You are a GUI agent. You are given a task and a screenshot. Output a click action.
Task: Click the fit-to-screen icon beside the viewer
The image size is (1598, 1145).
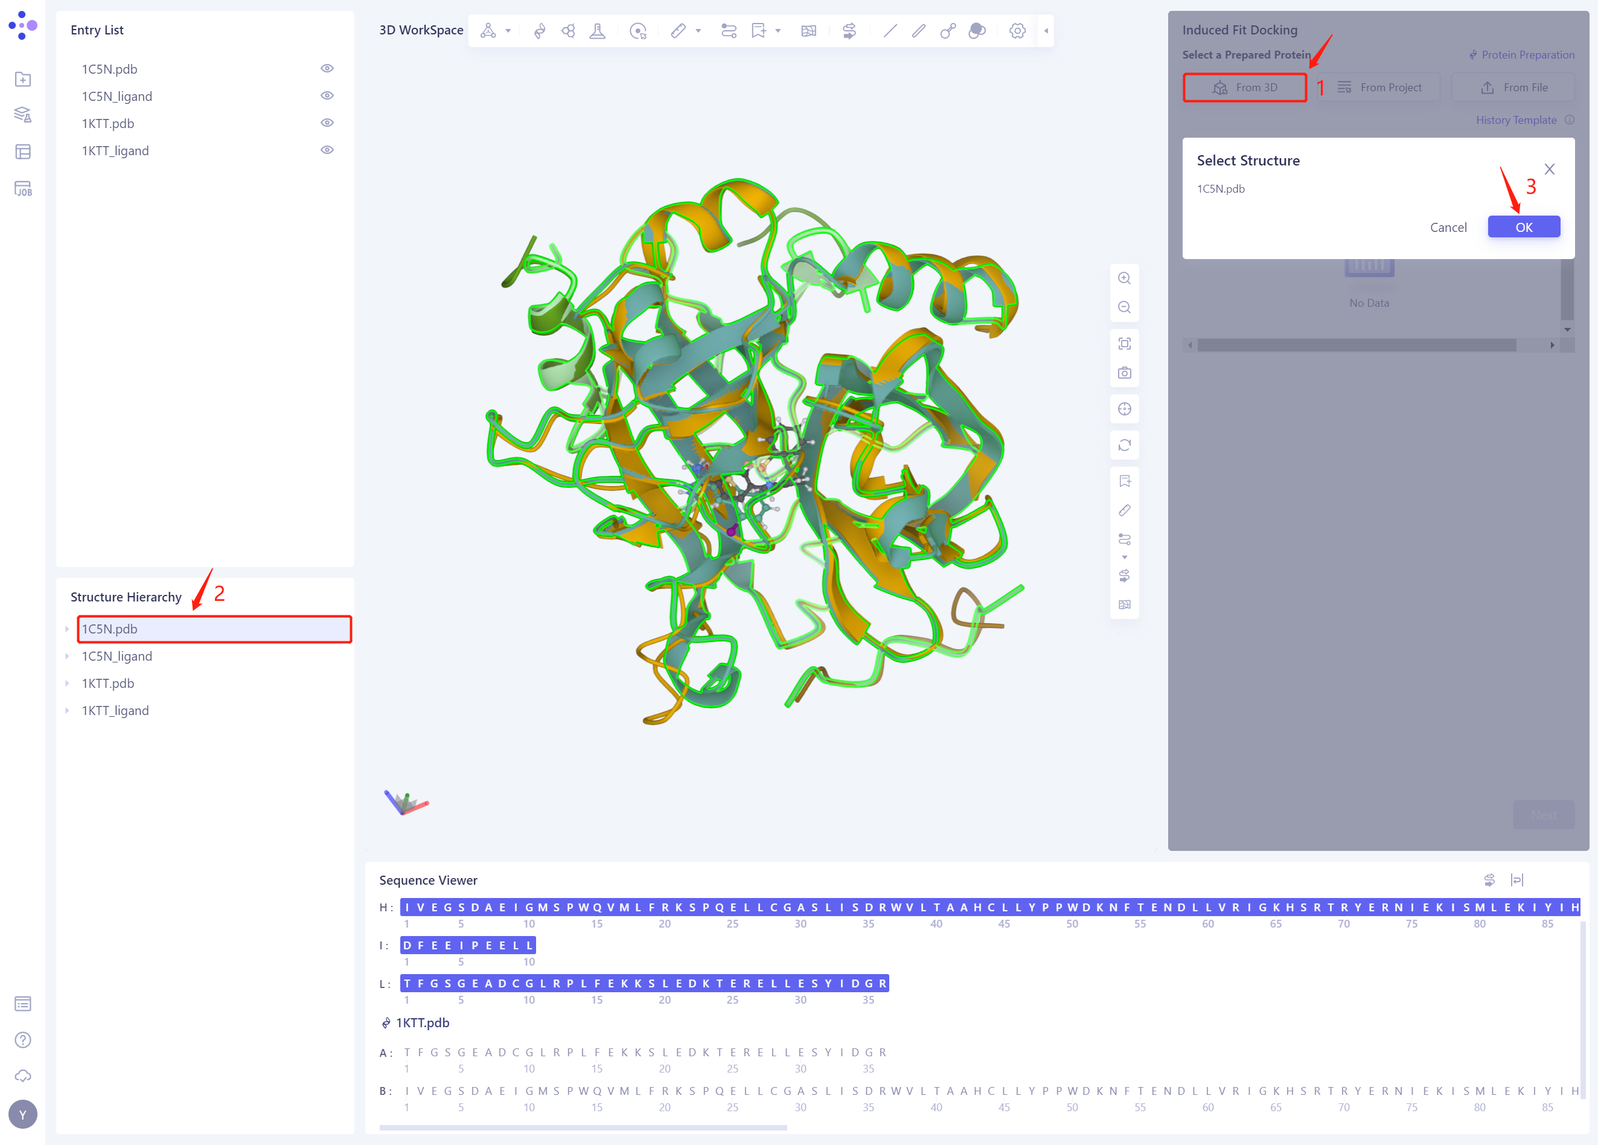click(x=1125, y=343)
